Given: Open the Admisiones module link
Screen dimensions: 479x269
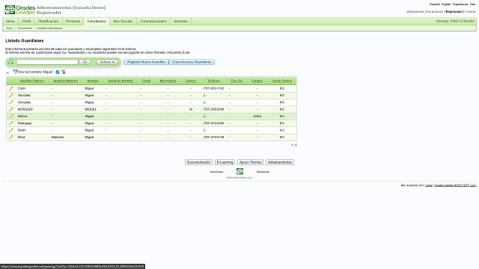Looking at the screenshot, I should pos(415,12).
